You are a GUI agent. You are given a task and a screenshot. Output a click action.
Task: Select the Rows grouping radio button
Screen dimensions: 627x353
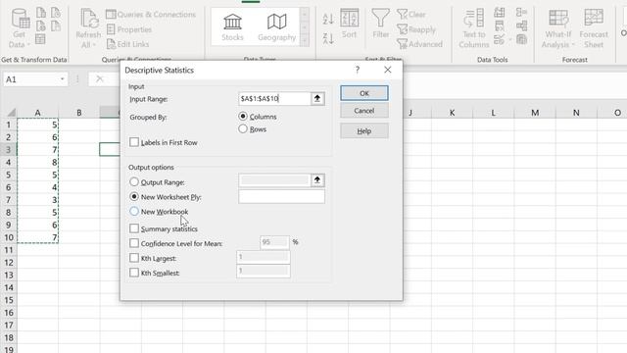[x=243, y=128]
